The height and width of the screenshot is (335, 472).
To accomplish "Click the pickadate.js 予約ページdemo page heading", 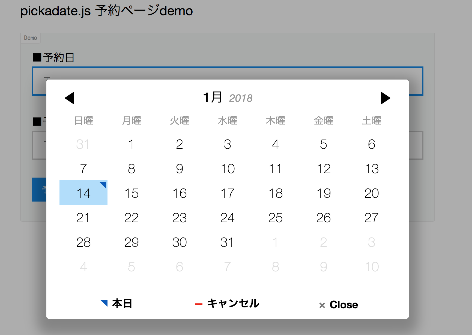I will [x=107, y=11].
